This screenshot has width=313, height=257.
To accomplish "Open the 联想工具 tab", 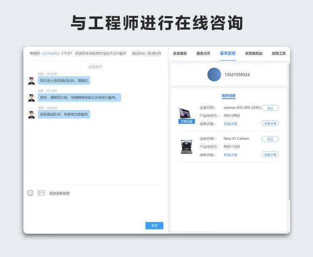I will tap(279, 53).
